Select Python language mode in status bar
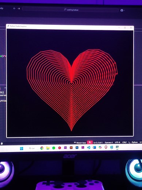The image size is (142, 190). pos(135,142)
